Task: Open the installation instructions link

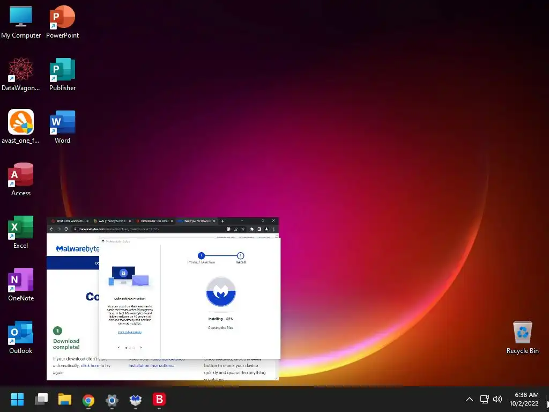Action: (x=151, y=365)
